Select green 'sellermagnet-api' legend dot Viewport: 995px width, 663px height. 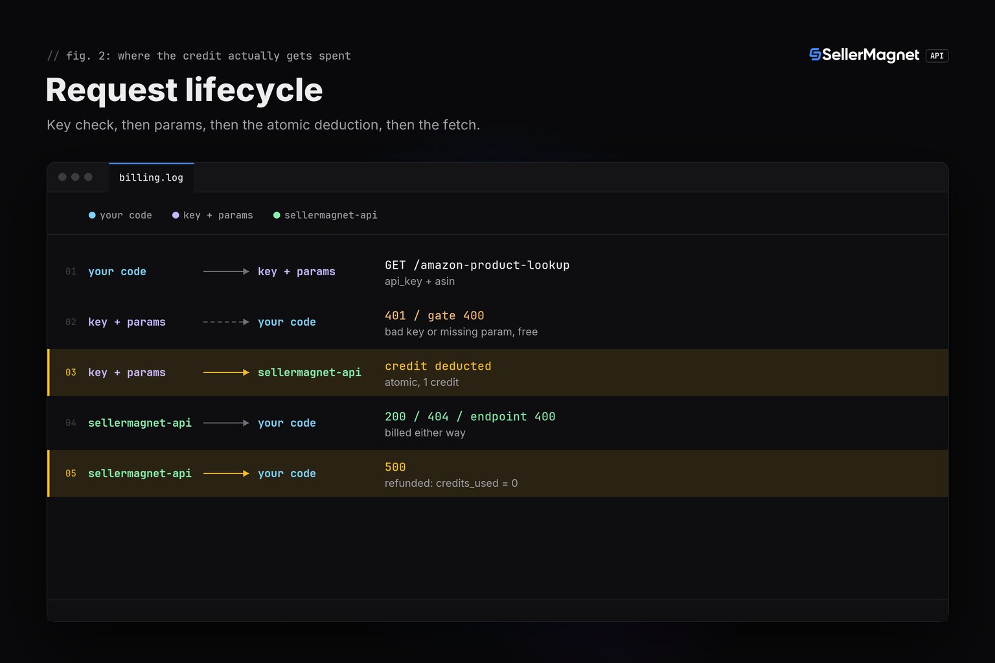click(x=277, y=215)
